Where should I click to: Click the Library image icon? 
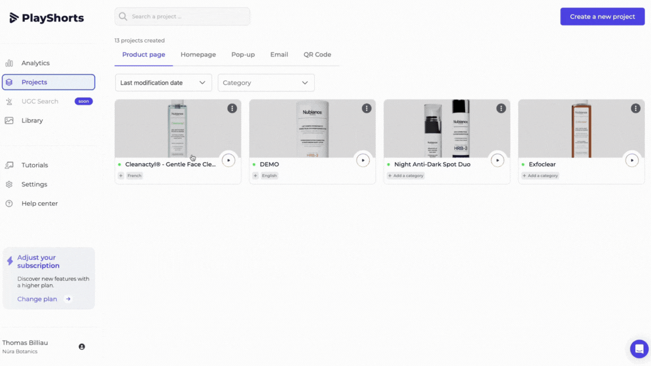pos(9,120)
